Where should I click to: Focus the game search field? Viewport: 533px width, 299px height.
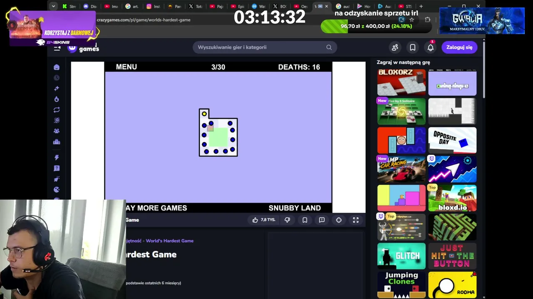point(265,47)
